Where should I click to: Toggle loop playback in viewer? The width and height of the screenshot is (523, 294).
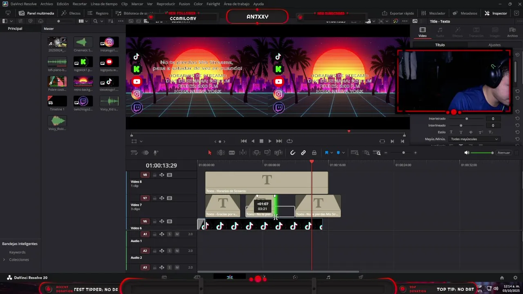(290, 141)
